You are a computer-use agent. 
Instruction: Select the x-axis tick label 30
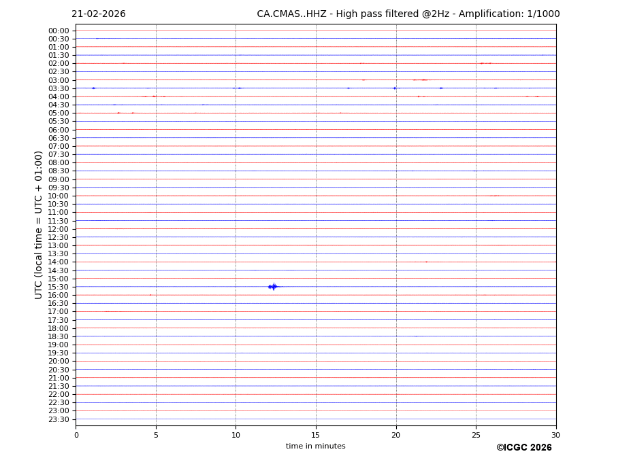(x=555, y=436)
